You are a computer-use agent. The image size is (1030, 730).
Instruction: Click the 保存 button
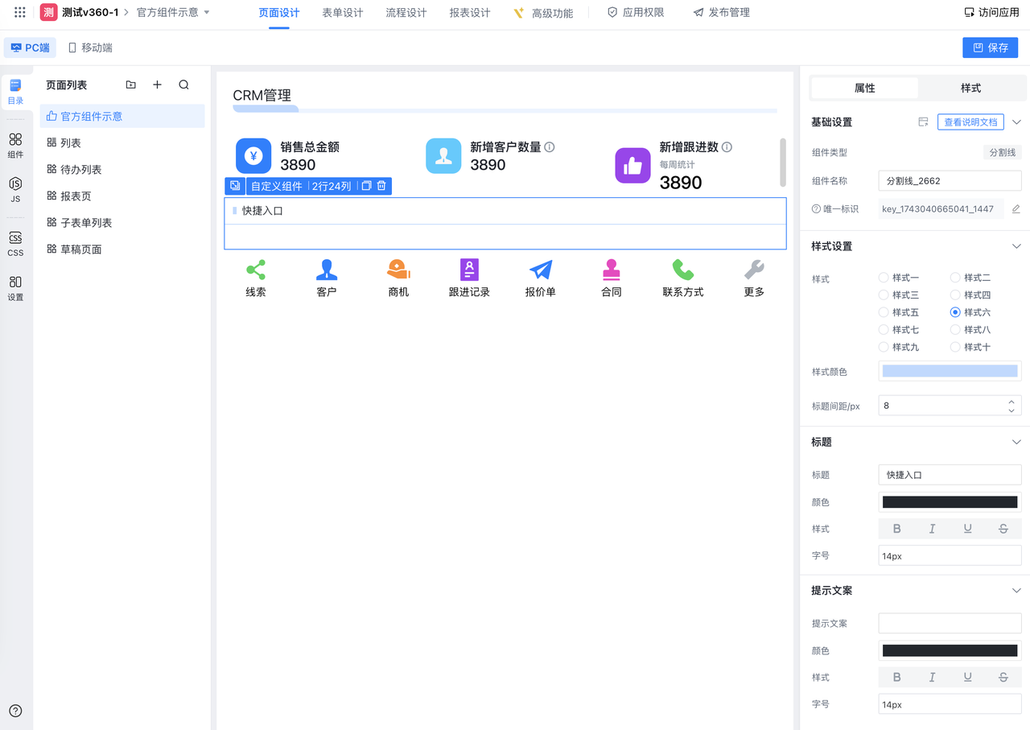(x=990, y=47)
